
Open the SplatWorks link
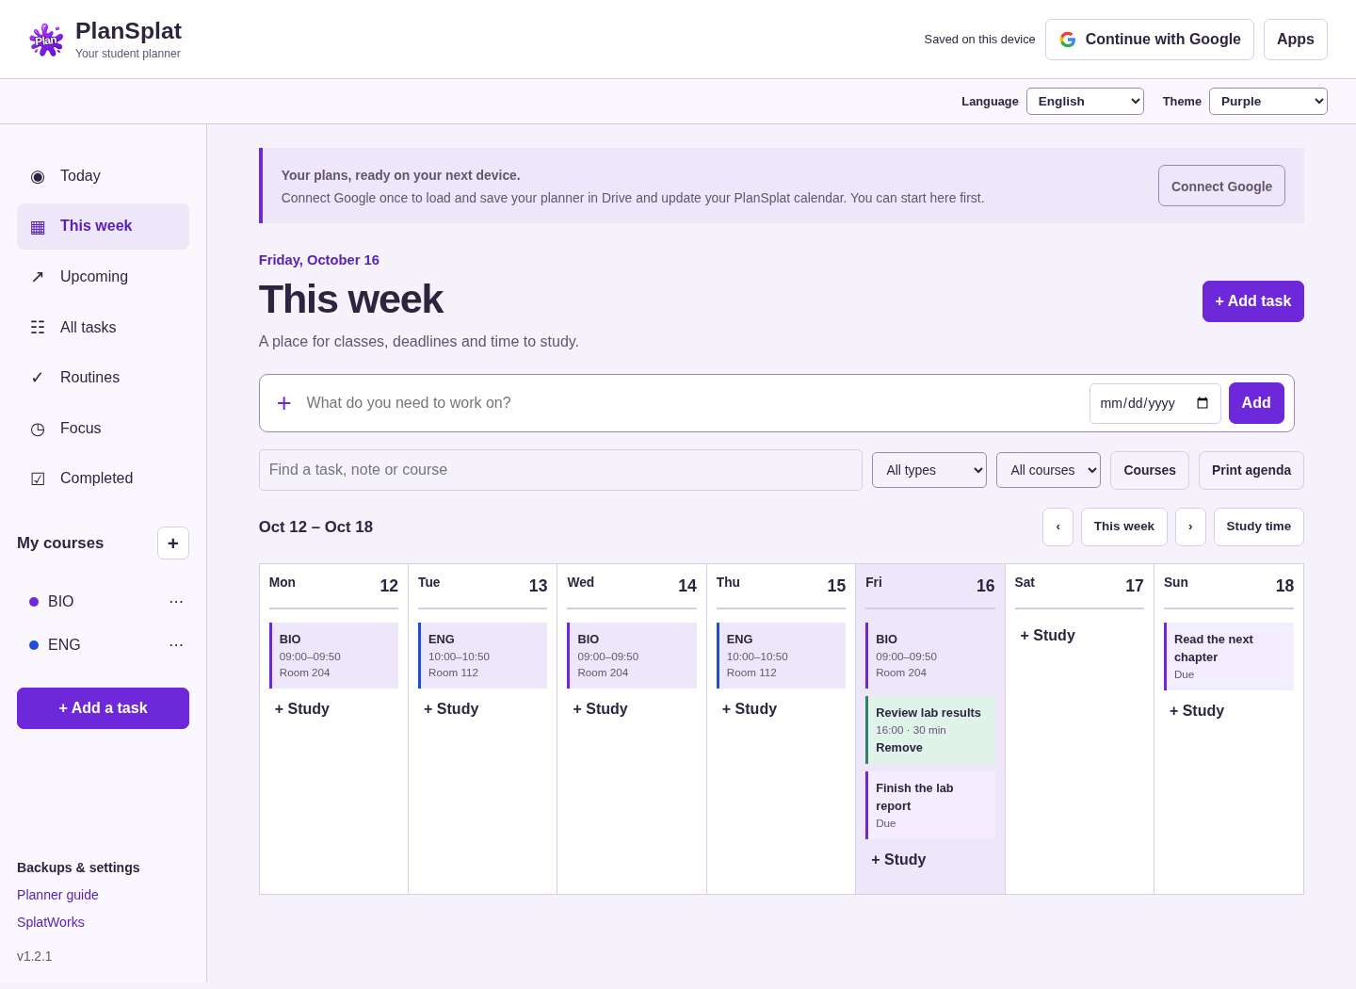coord(51,922)
